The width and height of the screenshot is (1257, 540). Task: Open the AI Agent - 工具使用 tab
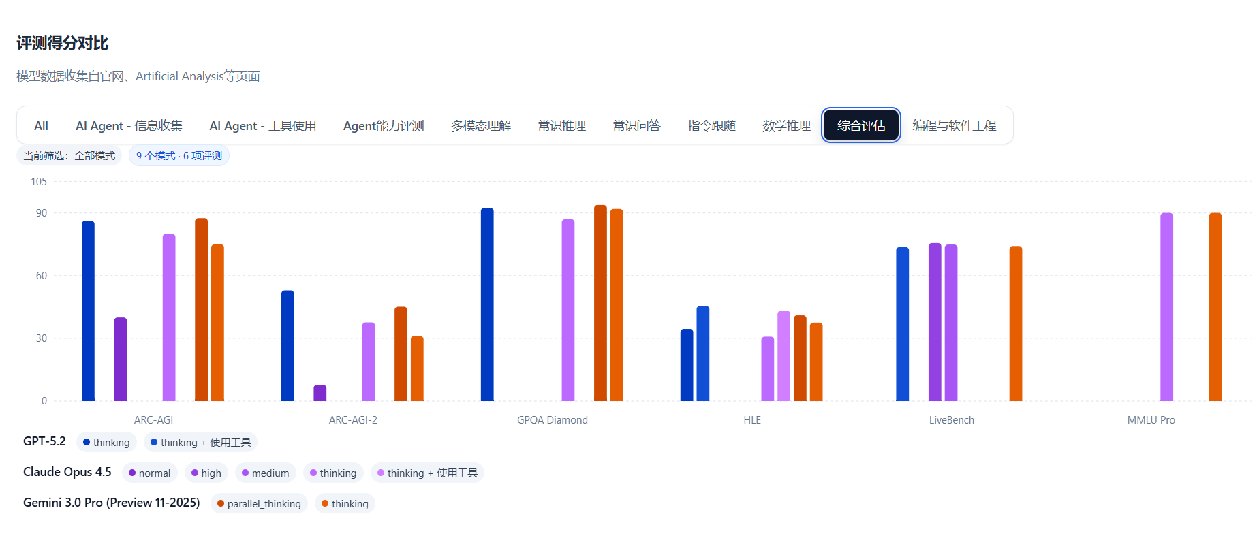point(262,126)
